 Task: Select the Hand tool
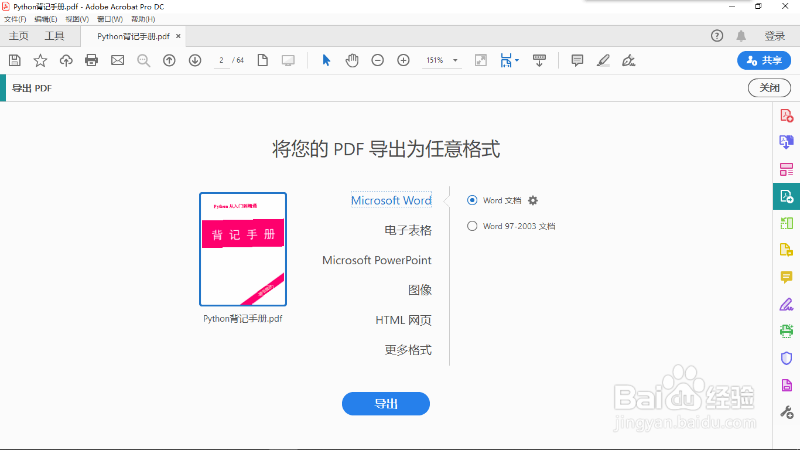352,60
